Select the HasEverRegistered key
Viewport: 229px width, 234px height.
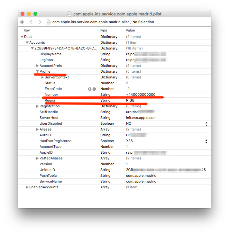coord(55,141)
